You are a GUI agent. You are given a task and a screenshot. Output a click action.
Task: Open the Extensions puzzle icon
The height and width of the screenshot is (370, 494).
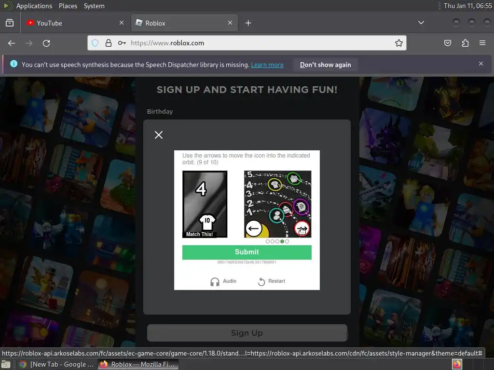pos(465,43)
